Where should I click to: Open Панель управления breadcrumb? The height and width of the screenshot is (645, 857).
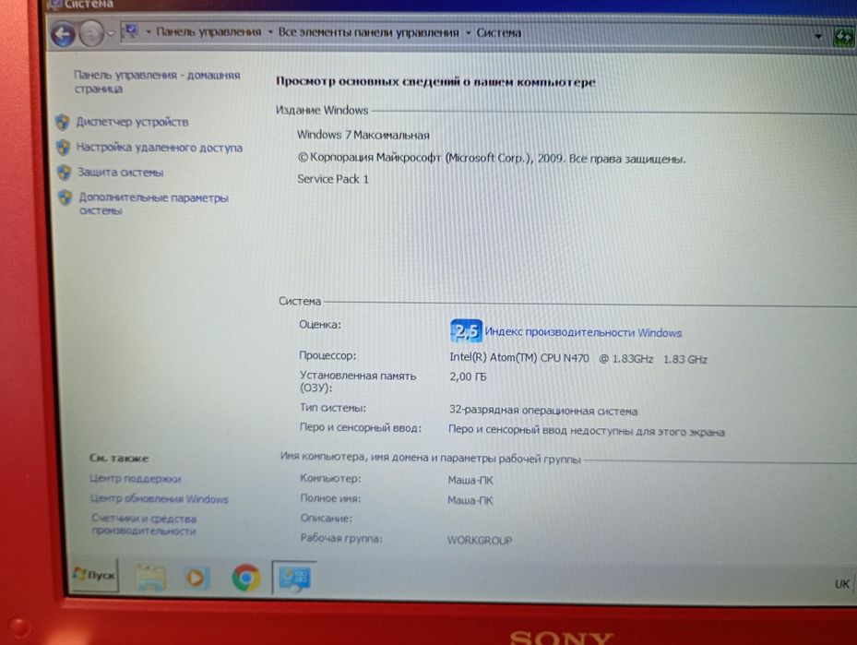click(x=208, y=31)
